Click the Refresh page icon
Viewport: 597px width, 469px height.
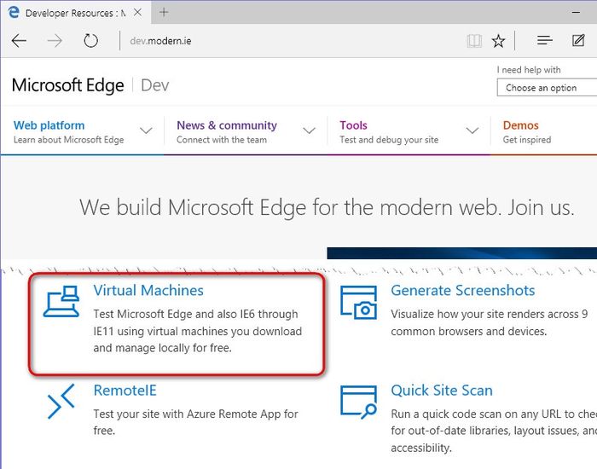click(x=90, y=41)
